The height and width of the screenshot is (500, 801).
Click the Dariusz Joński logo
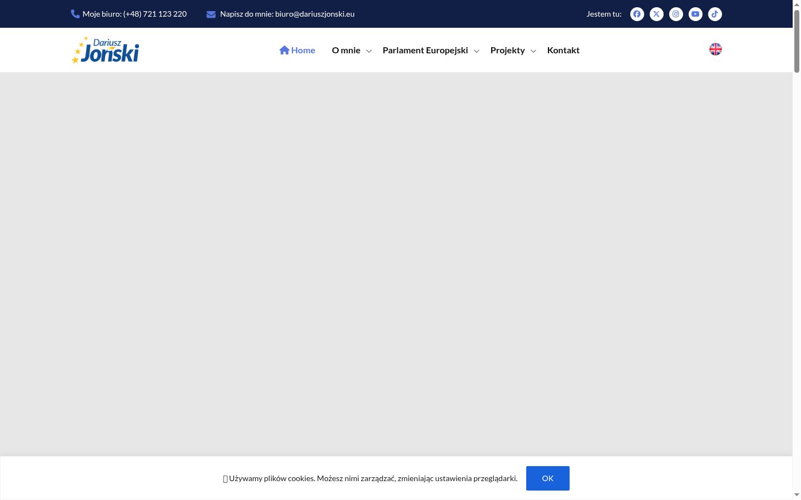[105, 50]
